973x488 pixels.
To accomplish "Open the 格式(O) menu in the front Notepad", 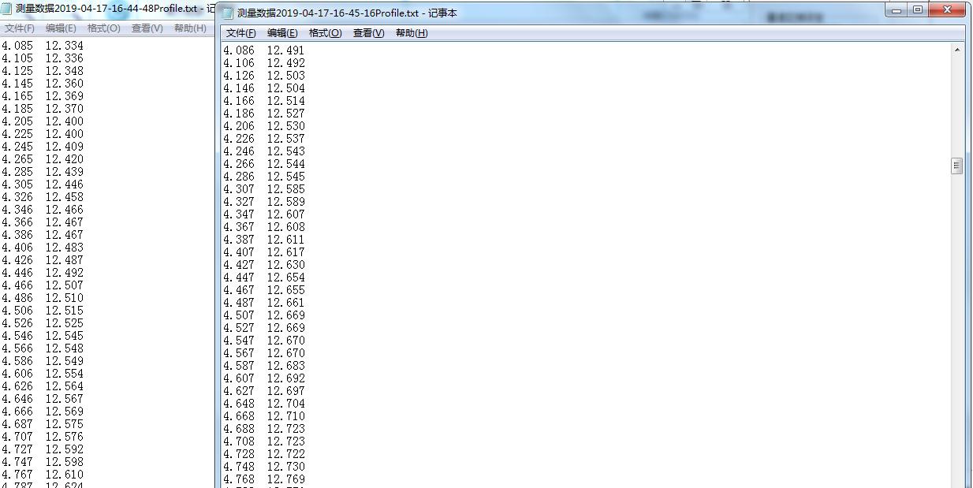I will [x=325, y=33].
